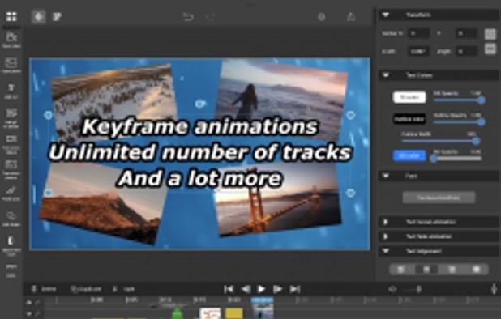This screenshot has height=319, width=501.
Task: Select the fourth text alignment option
Action: coord(477,270)
